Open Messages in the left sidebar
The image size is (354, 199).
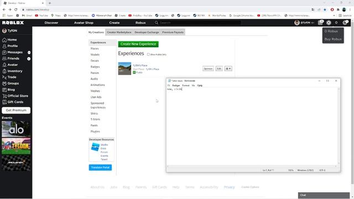[x=13, y=52]
